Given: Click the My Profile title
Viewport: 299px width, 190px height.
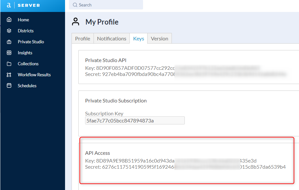Looking at the screenshot, I should pyautogui.click(x=102, y=22).
